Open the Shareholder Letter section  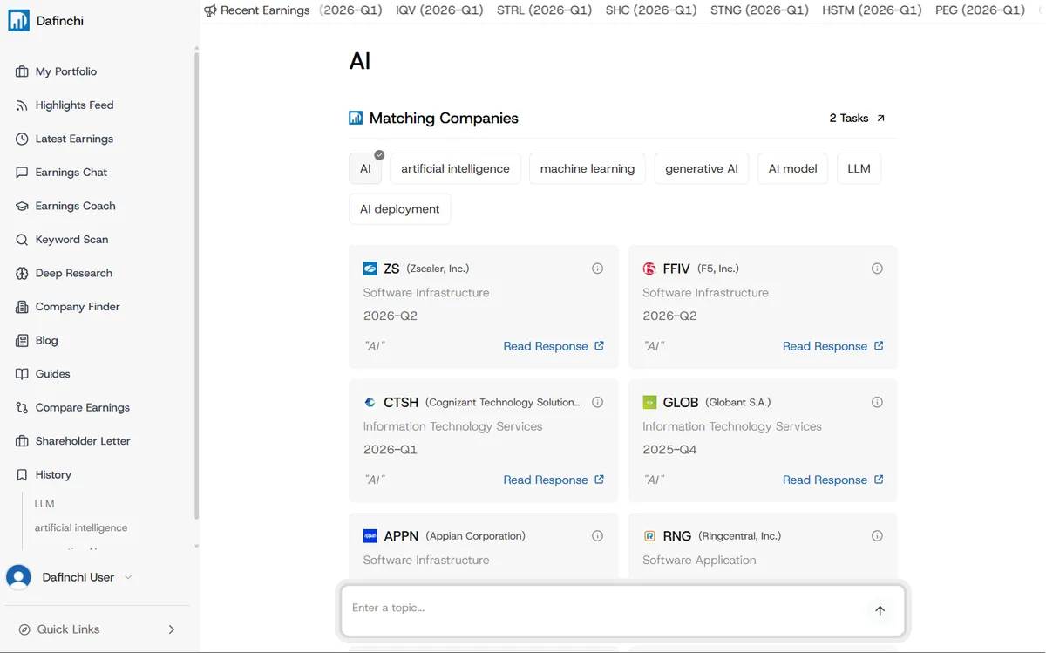point(83,441)
